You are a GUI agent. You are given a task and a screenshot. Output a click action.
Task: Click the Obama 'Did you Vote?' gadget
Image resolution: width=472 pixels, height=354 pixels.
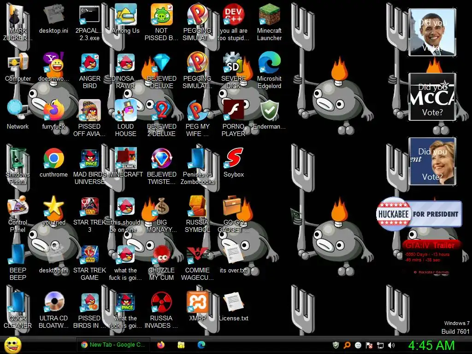click(432, 32)
